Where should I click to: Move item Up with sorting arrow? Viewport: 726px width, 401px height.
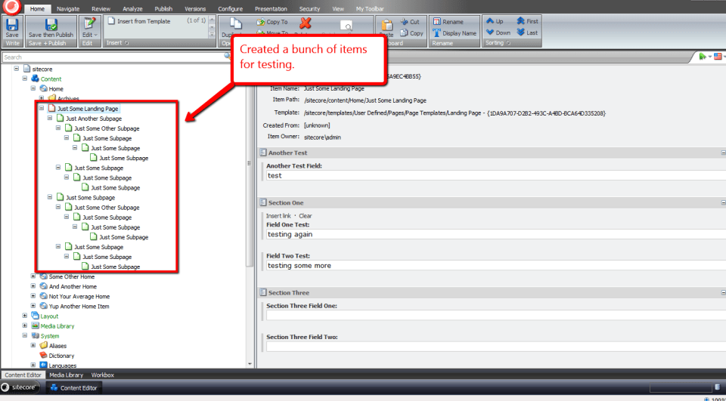click(x=490, y=22)
